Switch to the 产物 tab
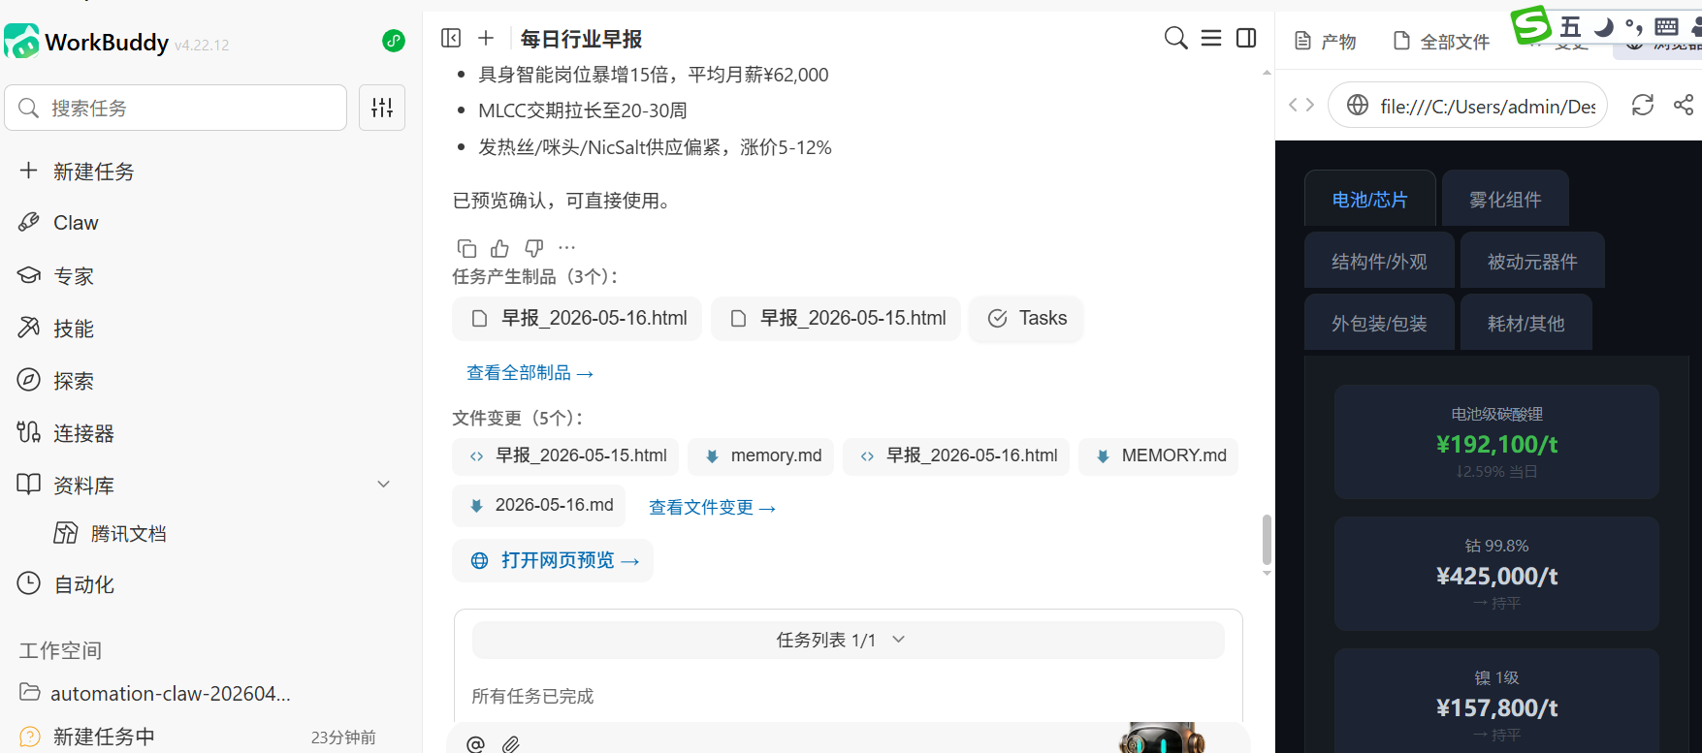The image size is (1702, 753). click(x=1326, y=41)
